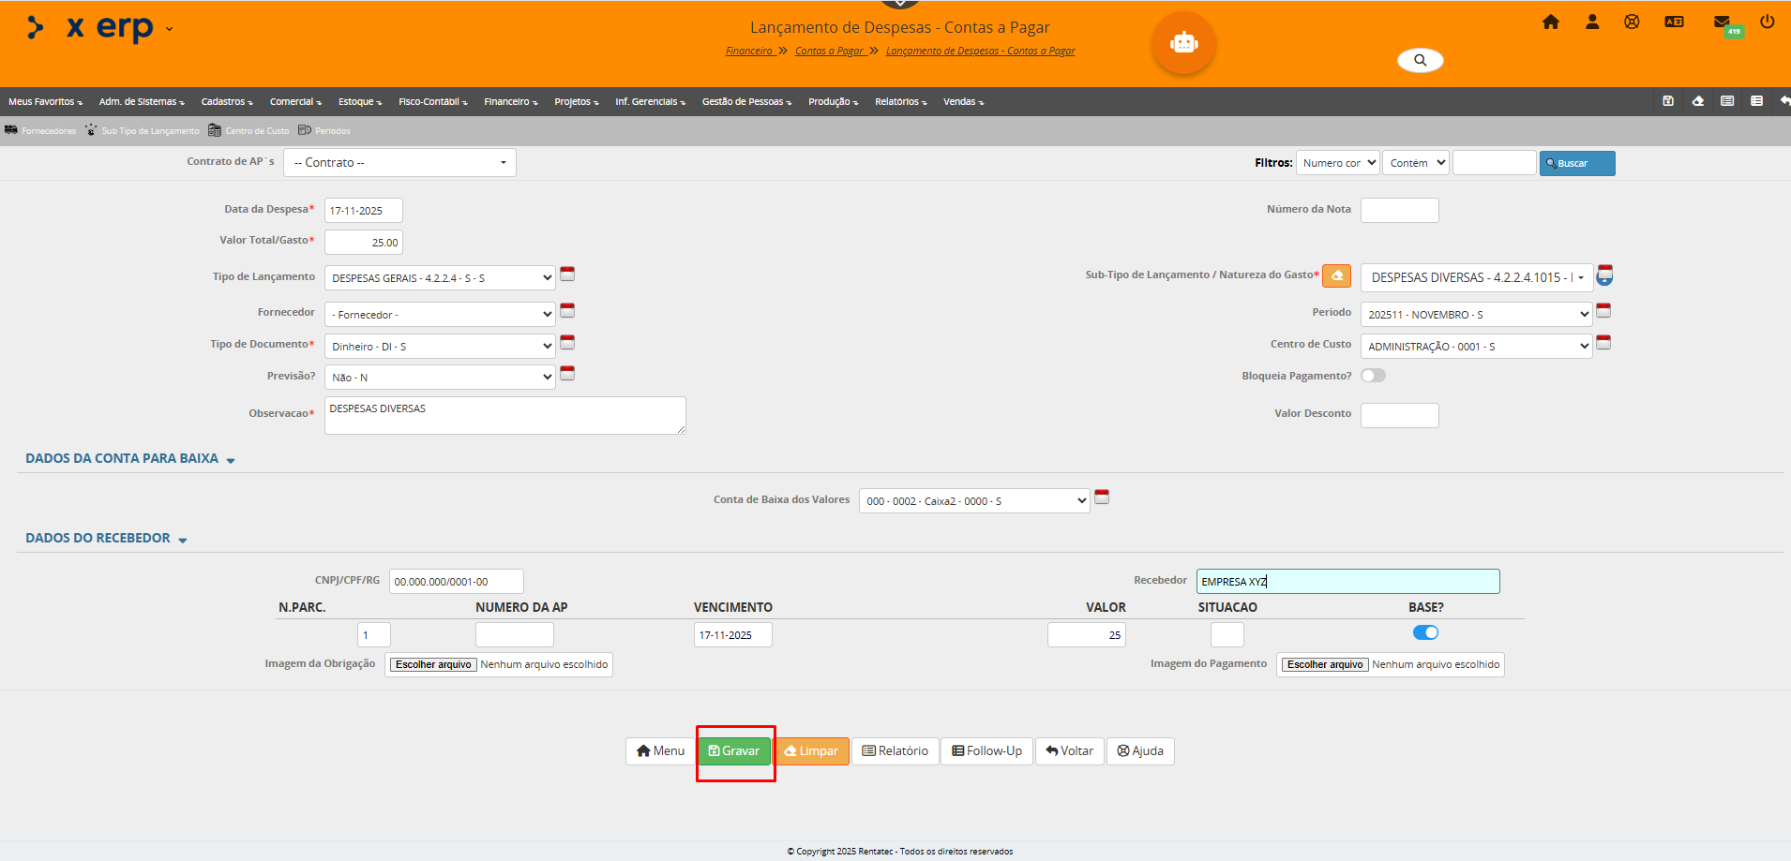The image size is (1791, 861).
Task: Click the Número da Nota input field
Action: [1399, 211]
